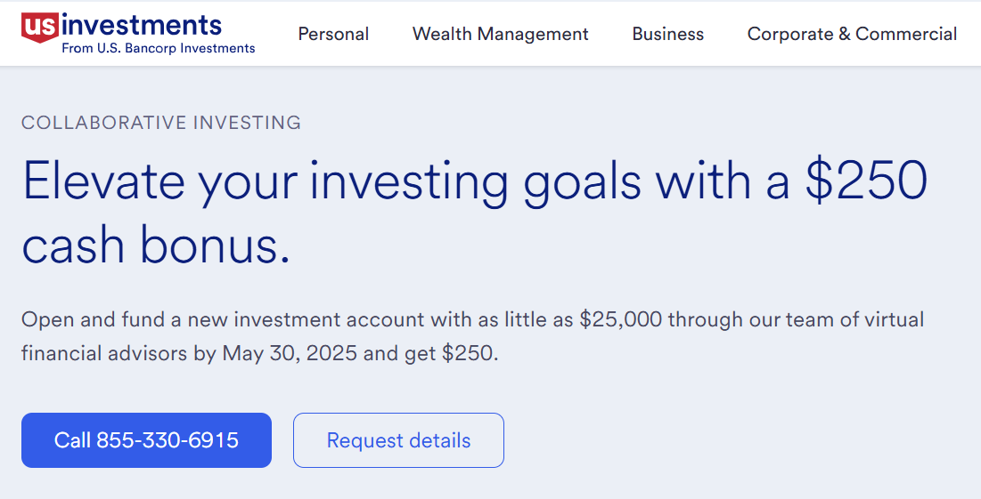Screen dimensions: 981x499
Task: Open the Wealth Management menu
Action: pyautogui.click(x=501, y=34)
